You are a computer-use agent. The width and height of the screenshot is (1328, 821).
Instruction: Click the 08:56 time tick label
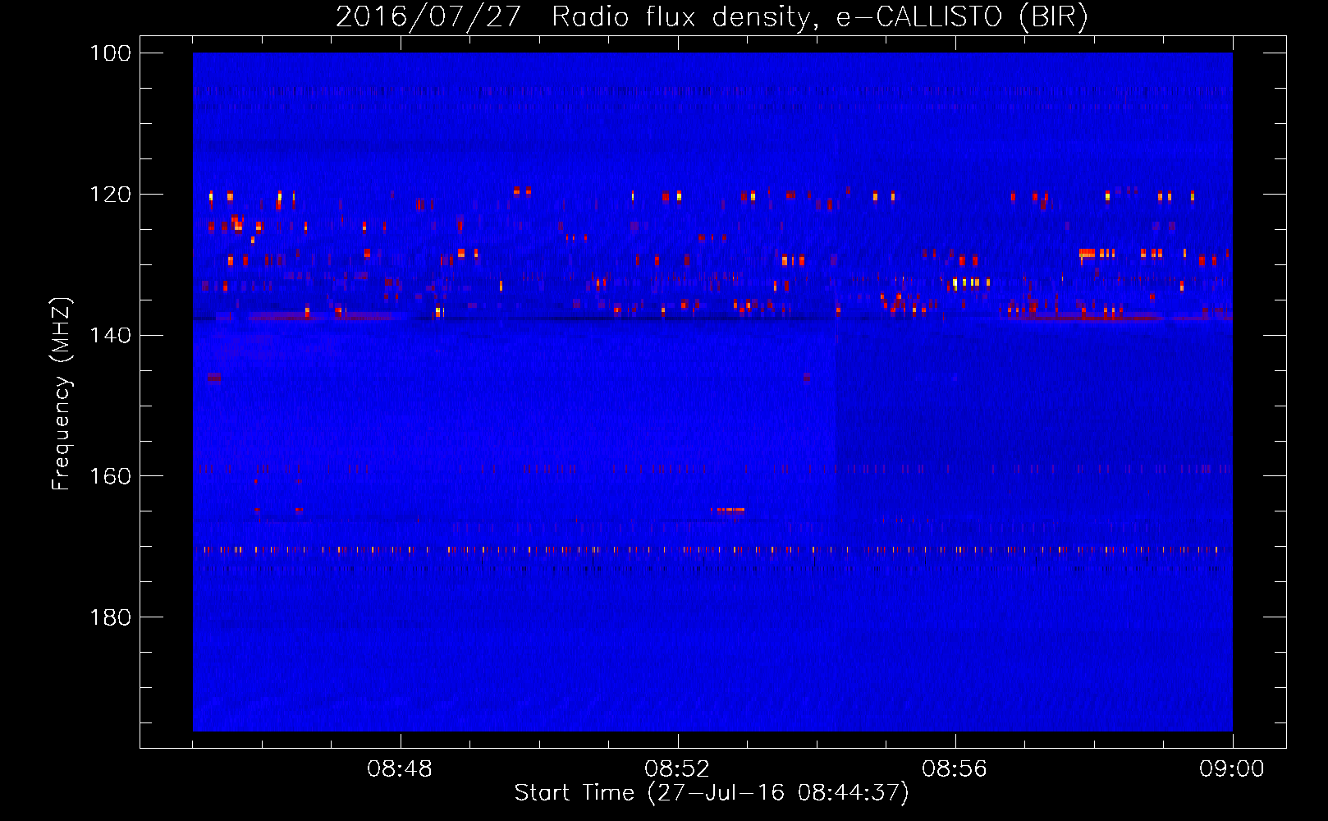955,769
